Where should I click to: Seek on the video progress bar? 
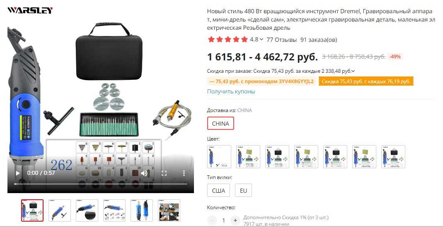click(101, 184)
